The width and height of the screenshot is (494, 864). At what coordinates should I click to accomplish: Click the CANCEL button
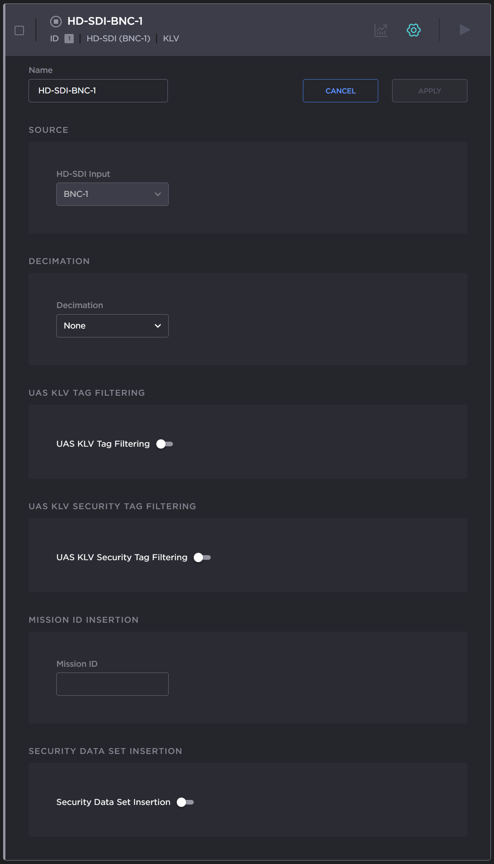point(340,91)
